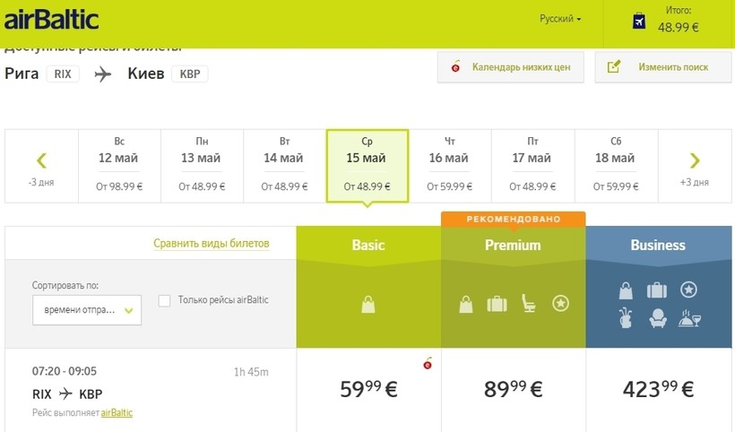Click the Business meal service icon

689,318
